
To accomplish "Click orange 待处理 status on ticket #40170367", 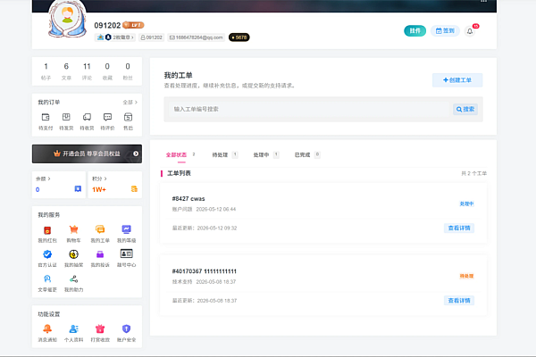I will 466,276.
